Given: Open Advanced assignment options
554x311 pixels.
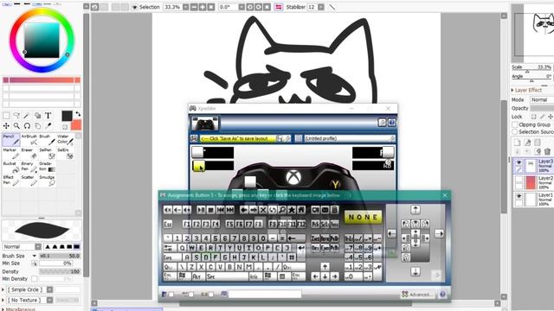Looking at the screenshot, I should pos(417,295).
